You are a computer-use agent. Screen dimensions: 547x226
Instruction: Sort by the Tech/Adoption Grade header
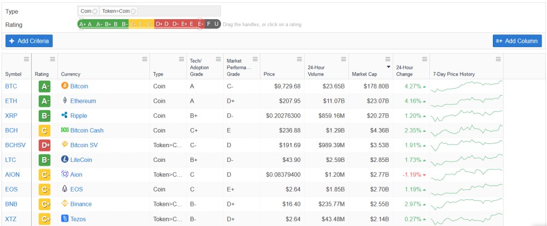click(199, 67)
